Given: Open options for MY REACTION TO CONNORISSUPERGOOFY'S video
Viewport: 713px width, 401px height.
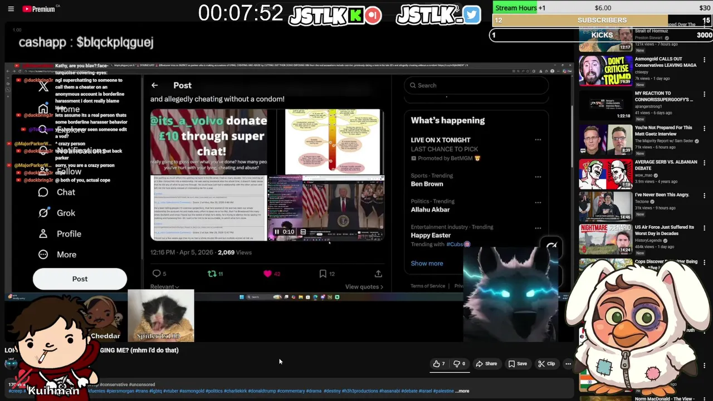Looking at the screenshot, I should [x=704, y=95].
